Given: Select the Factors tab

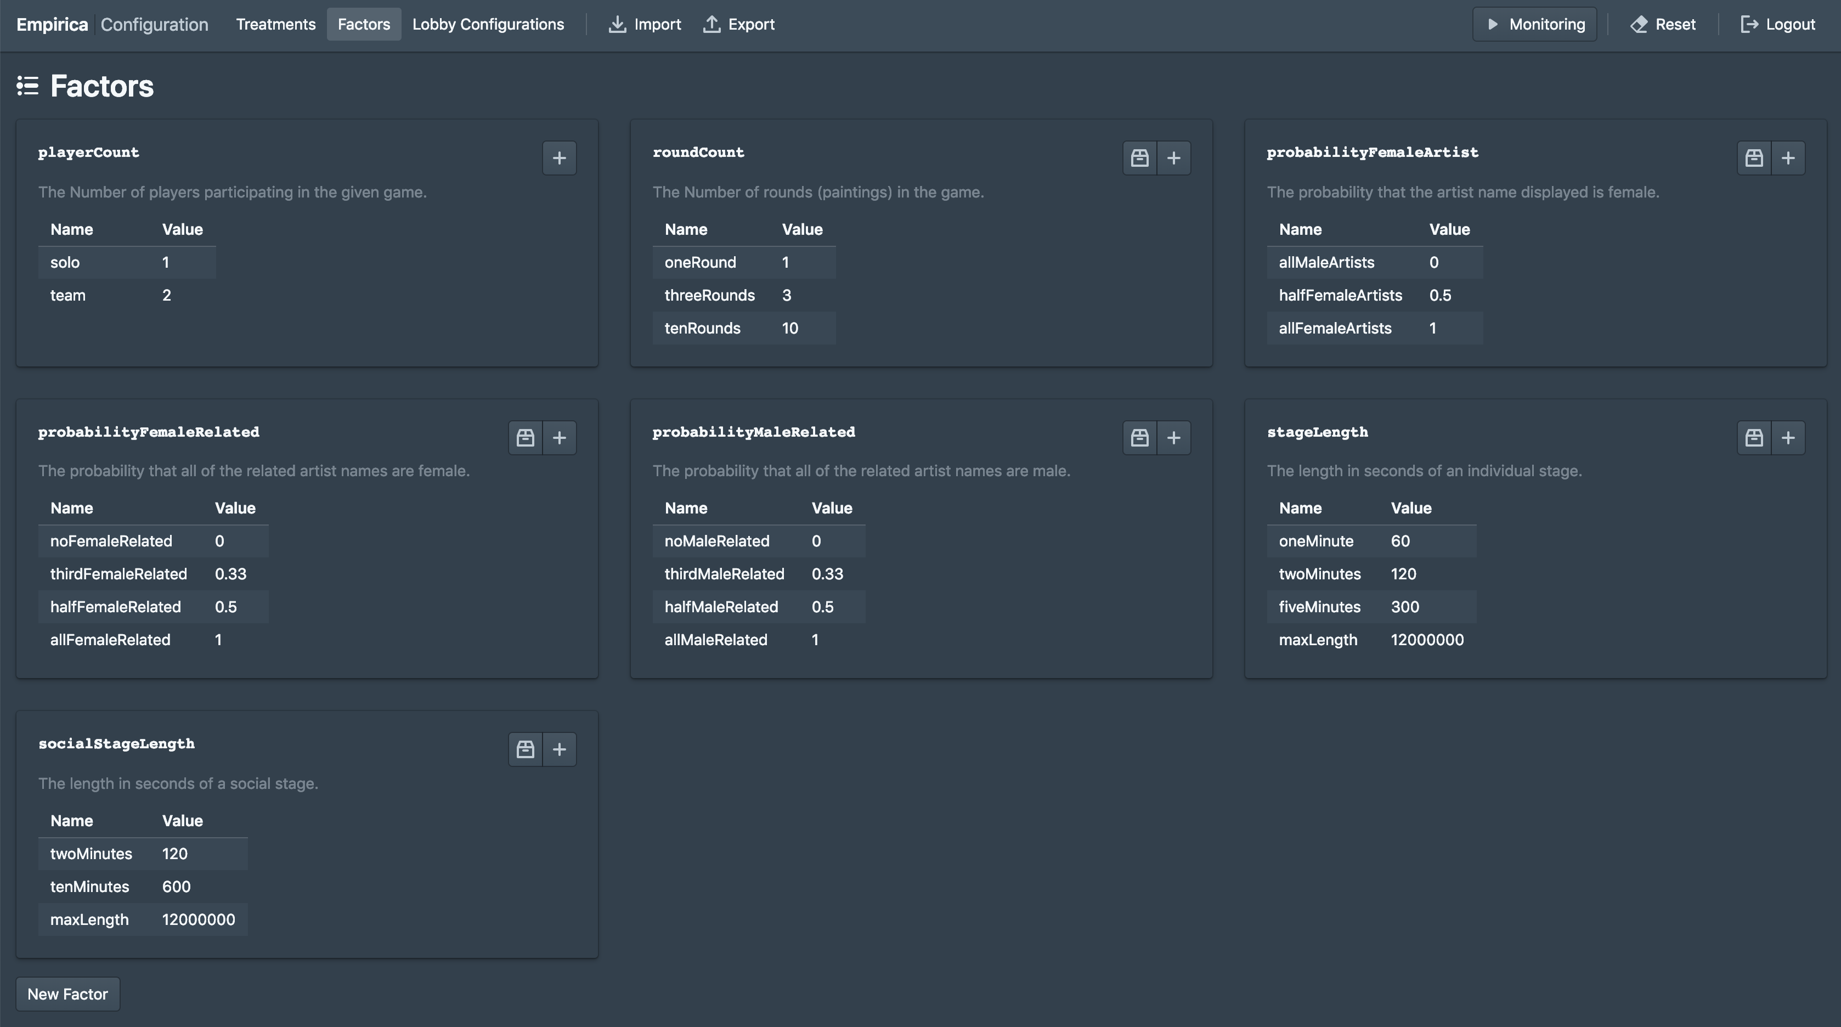Looking at the screenshot, I should pyautogui.click(x=364, y=24).
